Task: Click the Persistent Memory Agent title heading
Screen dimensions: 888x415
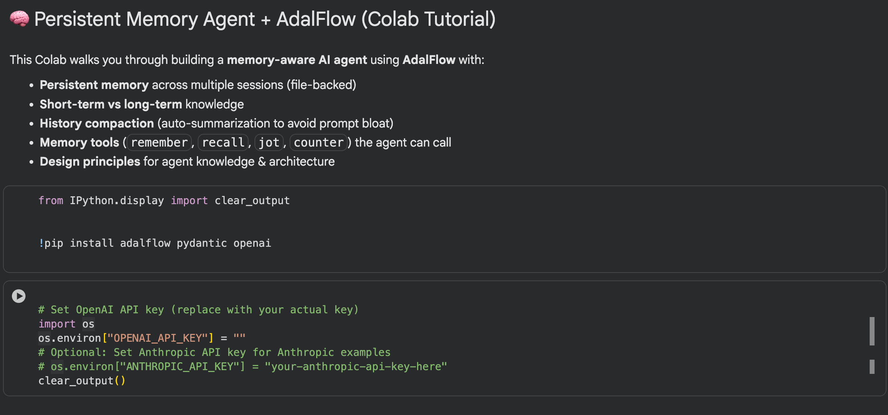Action: pos(265,19)
